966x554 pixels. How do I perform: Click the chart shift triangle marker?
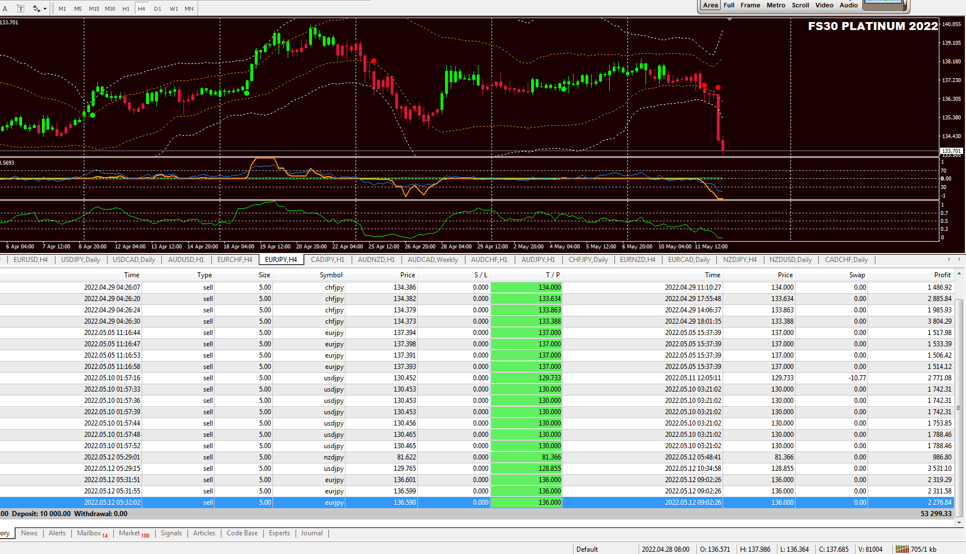pyautogui.click(x=729, y=20)
